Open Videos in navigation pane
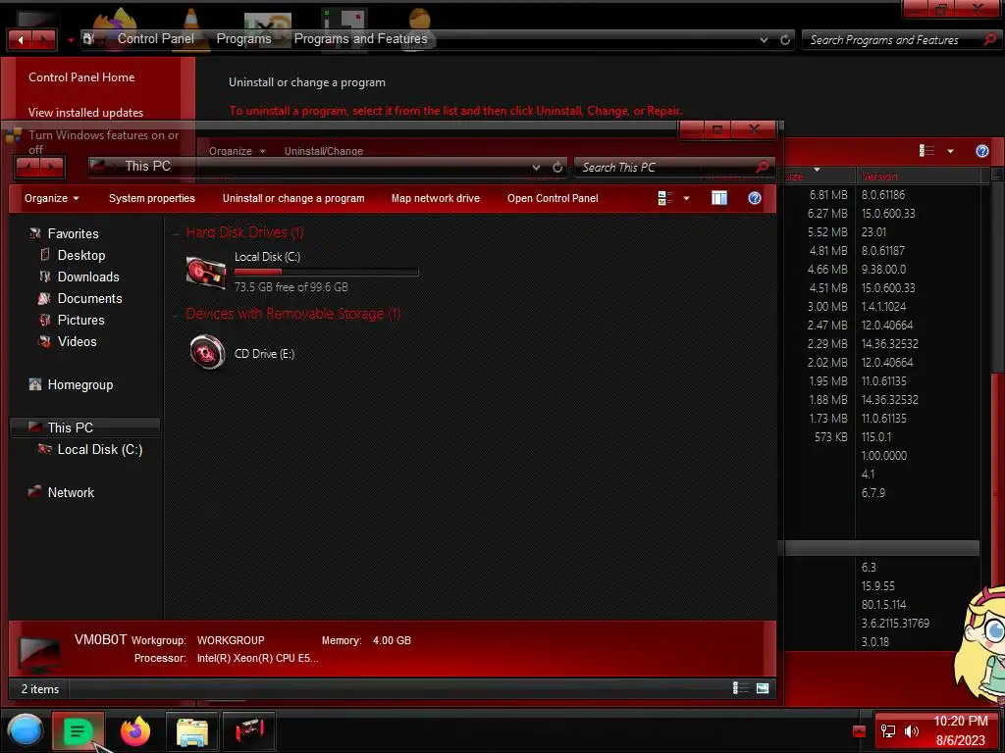The height and width of the screenshot is (753, 1005). pos(77,341)
